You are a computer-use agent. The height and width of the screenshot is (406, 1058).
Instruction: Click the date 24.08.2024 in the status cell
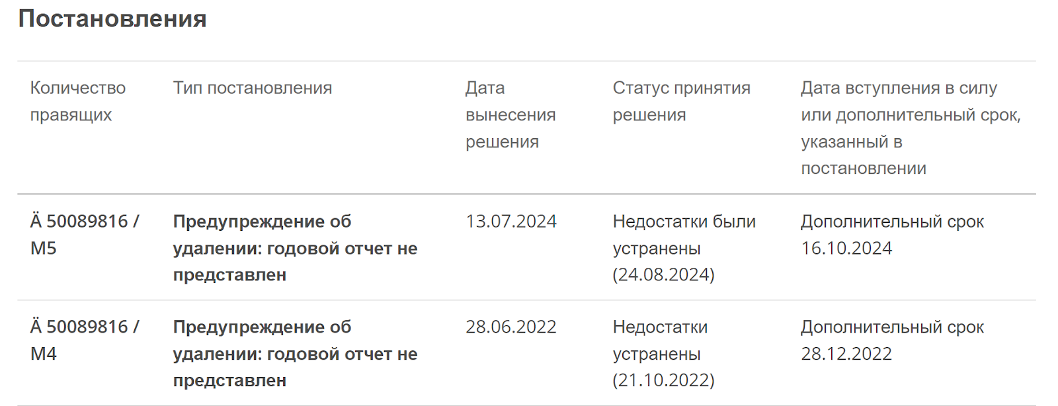point(664,275)
